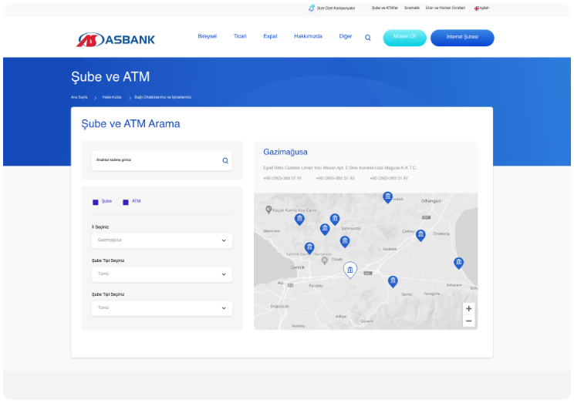The width and height of the screenshot is (574, 403).
Task: Open the Bireysel menu
Action: 207,36
